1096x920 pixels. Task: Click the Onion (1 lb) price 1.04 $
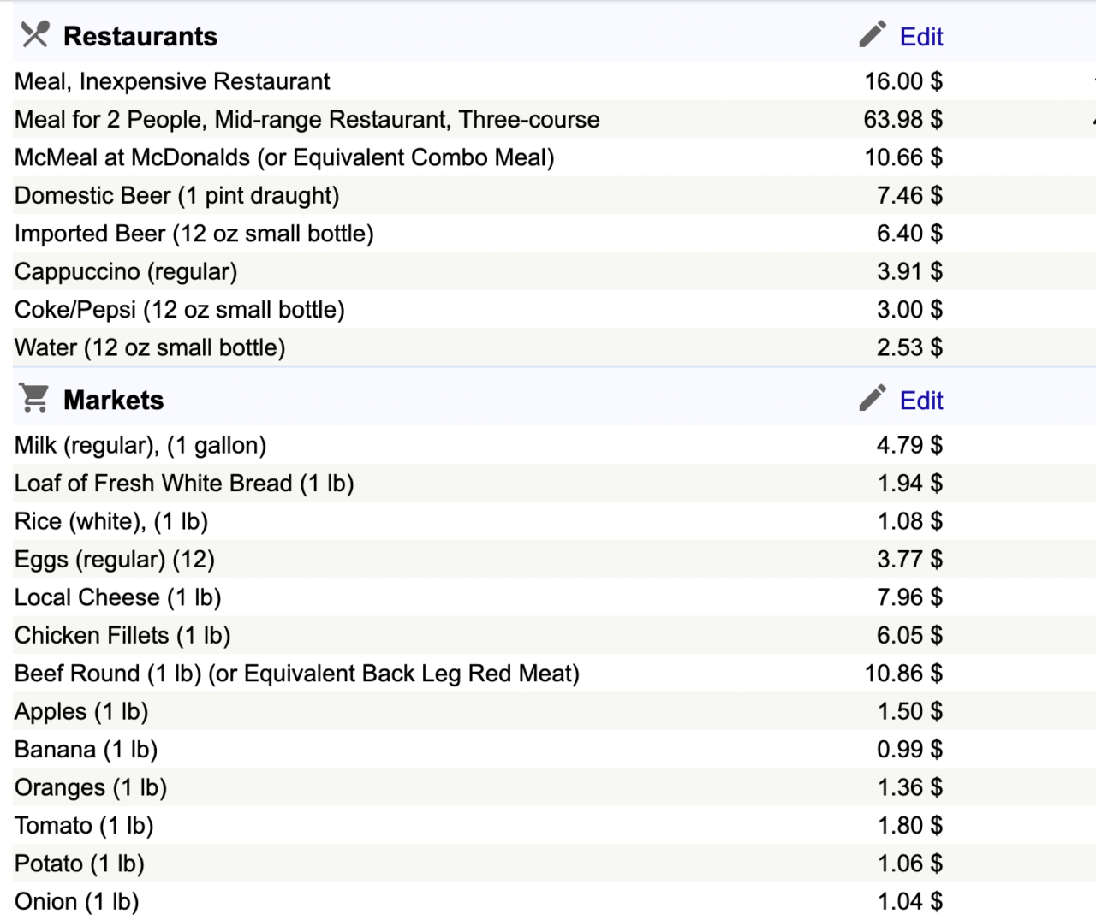[909, 901]
